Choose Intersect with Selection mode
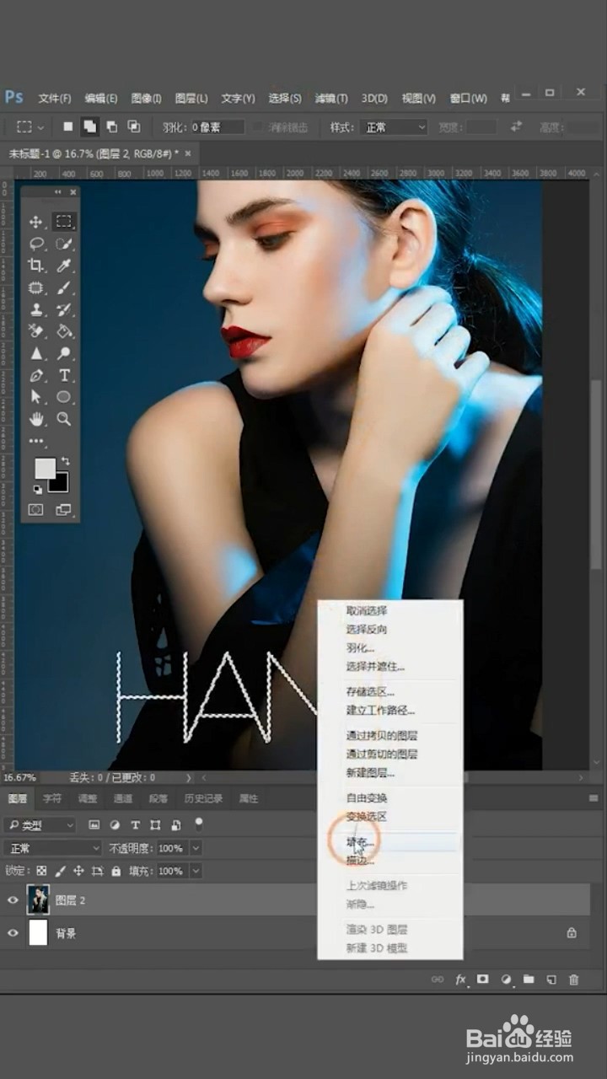This screenshot has width=607, height=1079. coord(133,127)
